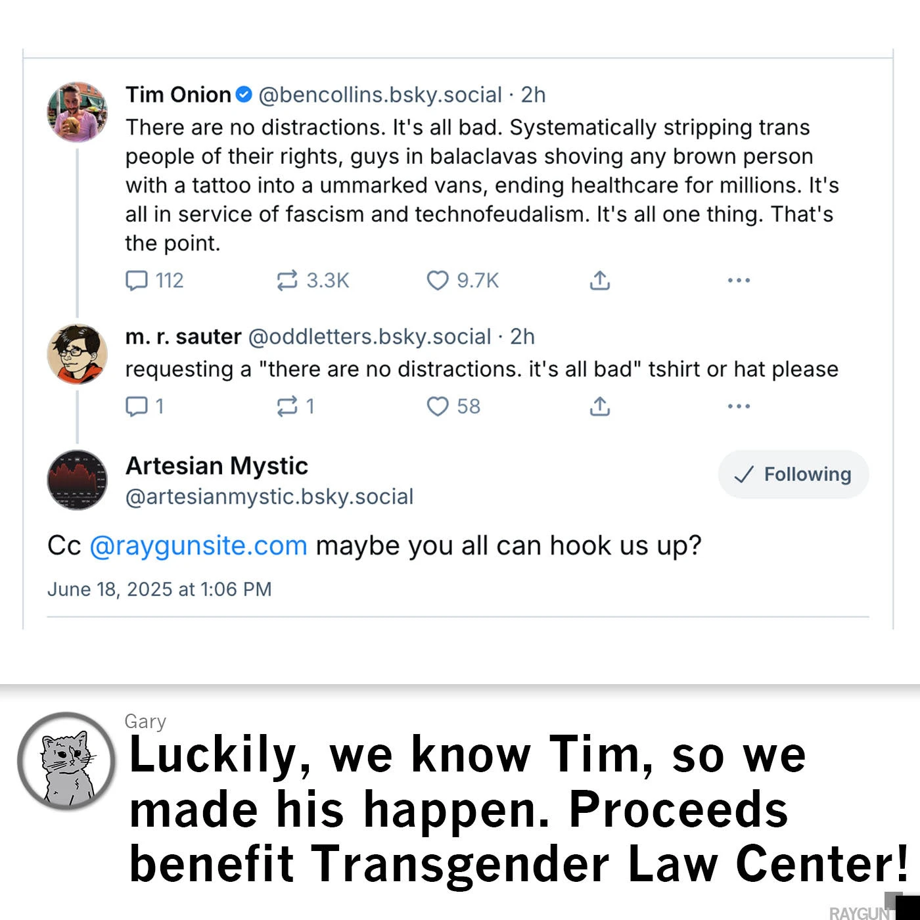Viewport: 920px width, 920px height.
Task: Like m. r. sauter's tshirt request
Action: point(438,407)
